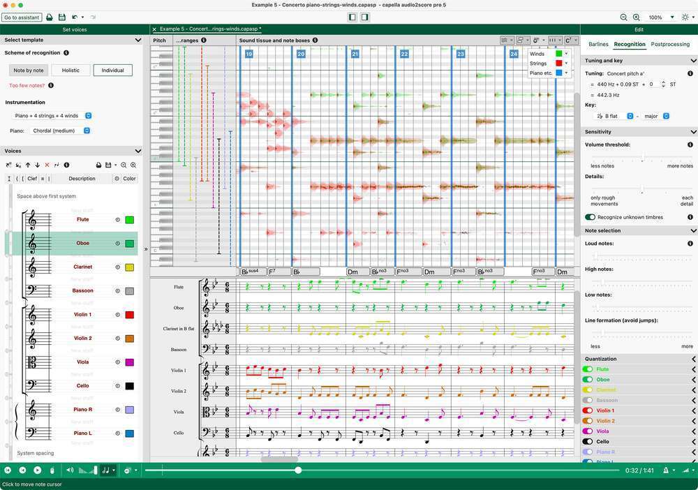Click the move voice up arrow icon

tap(28, 165)
